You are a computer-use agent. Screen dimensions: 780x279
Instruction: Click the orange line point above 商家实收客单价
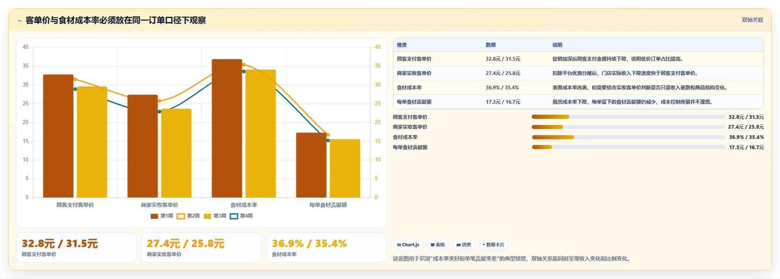click(159, 101)
